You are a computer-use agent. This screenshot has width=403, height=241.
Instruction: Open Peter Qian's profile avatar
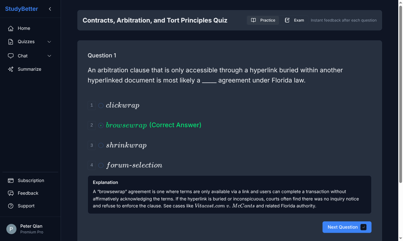[x=11, y=229]
